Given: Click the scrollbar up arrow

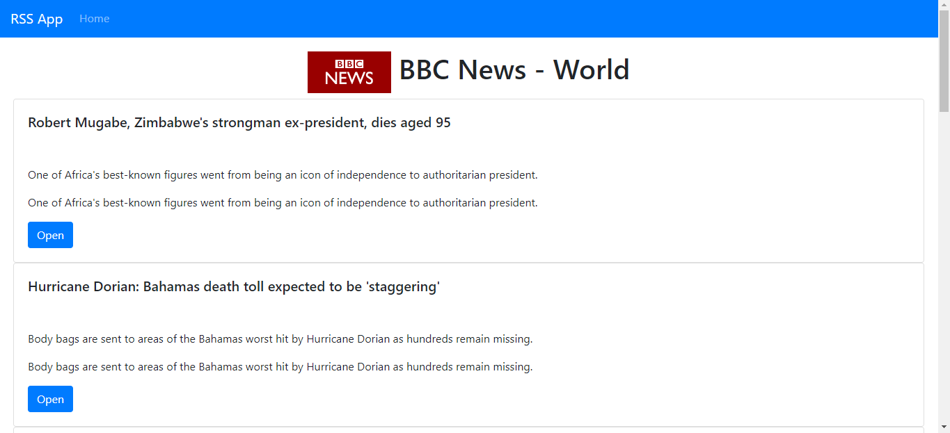Looking at the screenshot, I should [944, 6].
